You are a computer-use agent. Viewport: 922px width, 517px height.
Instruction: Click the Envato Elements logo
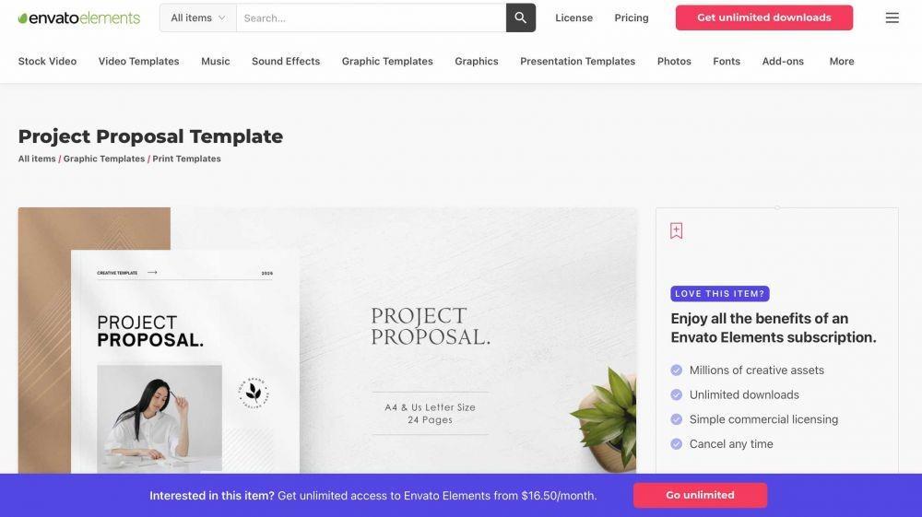tap(79, 18)
